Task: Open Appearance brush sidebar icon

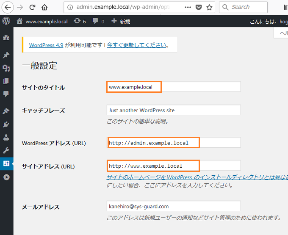Action: point(6,111)
